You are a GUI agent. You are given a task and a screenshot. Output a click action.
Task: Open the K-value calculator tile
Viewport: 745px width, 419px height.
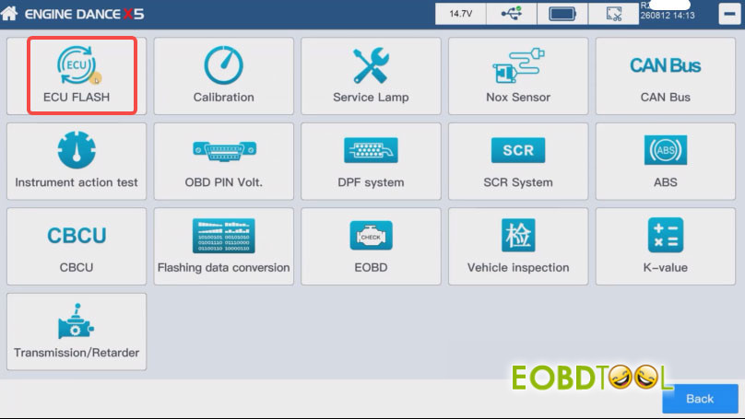666,246
